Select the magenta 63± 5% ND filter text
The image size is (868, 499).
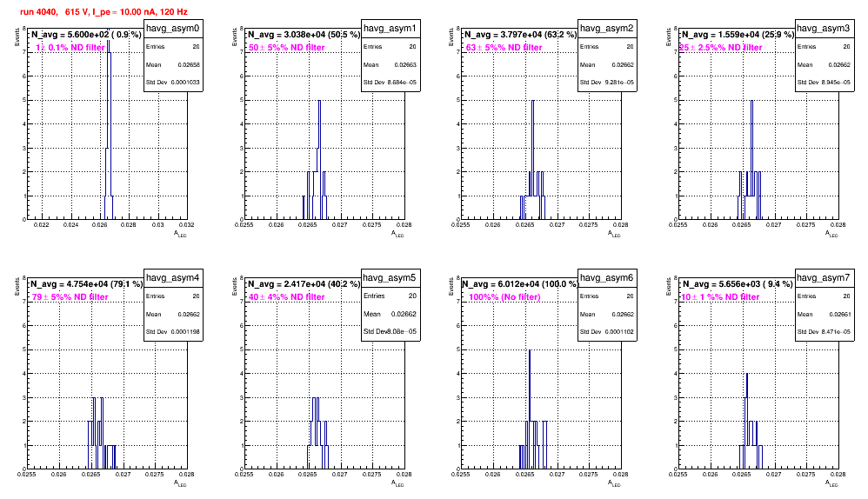(504, 48)
